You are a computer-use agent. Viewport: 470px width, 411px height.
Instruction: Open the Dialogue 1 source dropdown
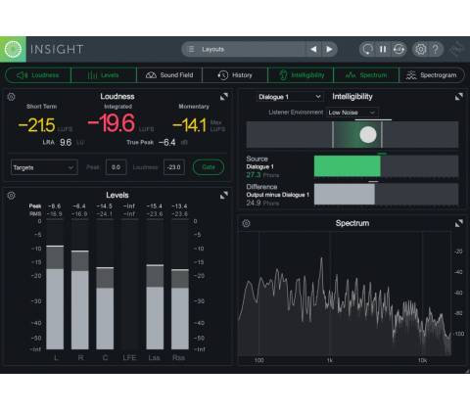tap(289, 97)
